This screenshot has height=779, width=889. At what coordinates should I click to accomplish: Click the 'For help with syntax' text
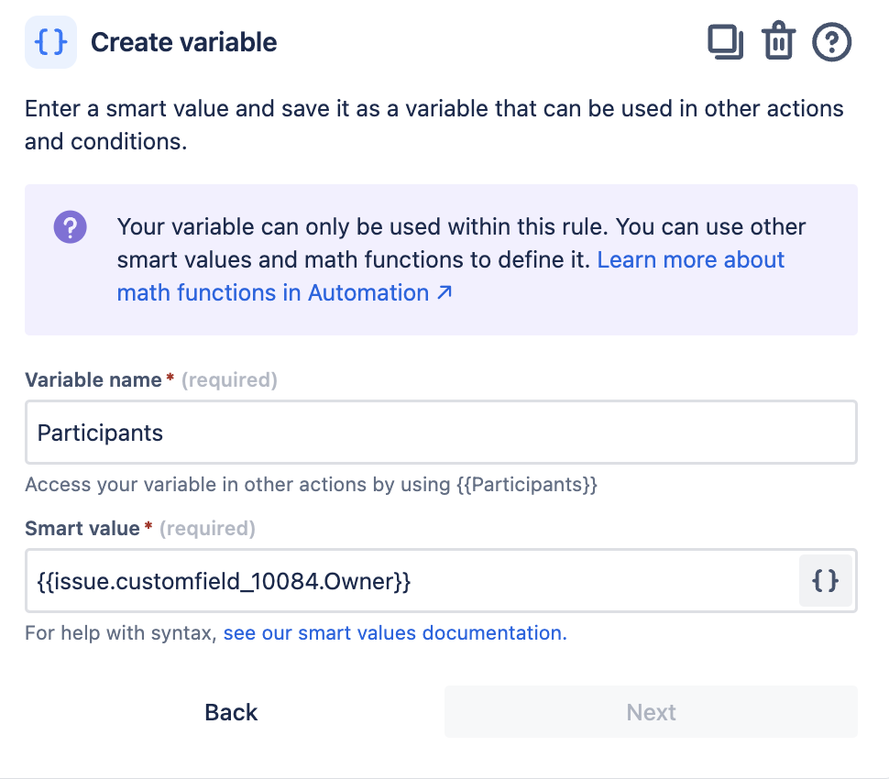click(x=121, y=633)
